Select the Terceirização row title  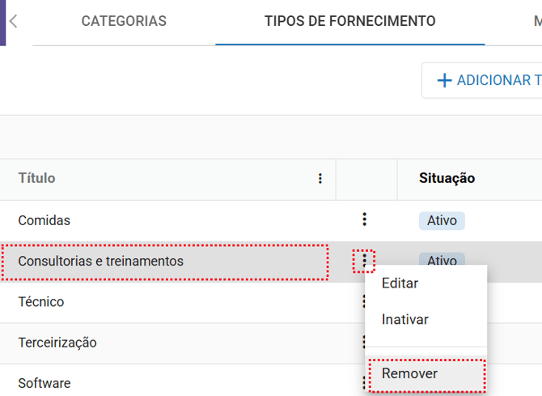tap(57, 343)
